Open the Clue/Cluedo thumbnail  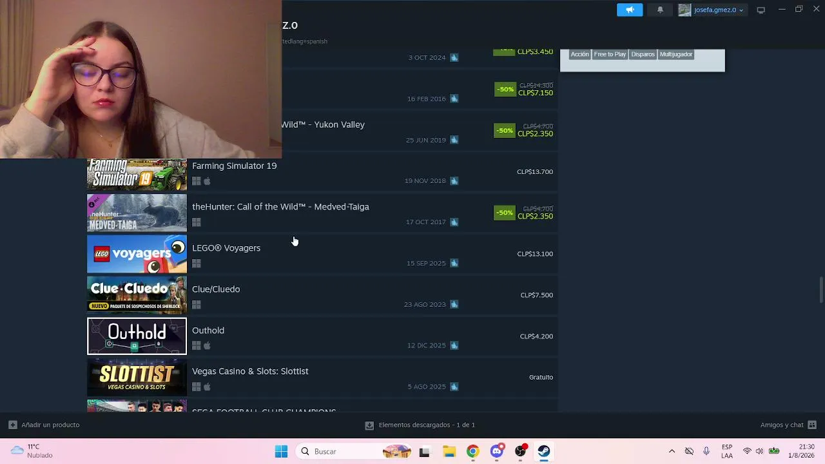137,295
